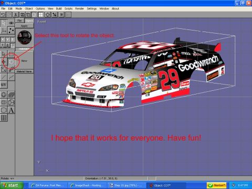Switch to the Object tab in materials panel
The image size is (252, 189).
click(29, 20)
